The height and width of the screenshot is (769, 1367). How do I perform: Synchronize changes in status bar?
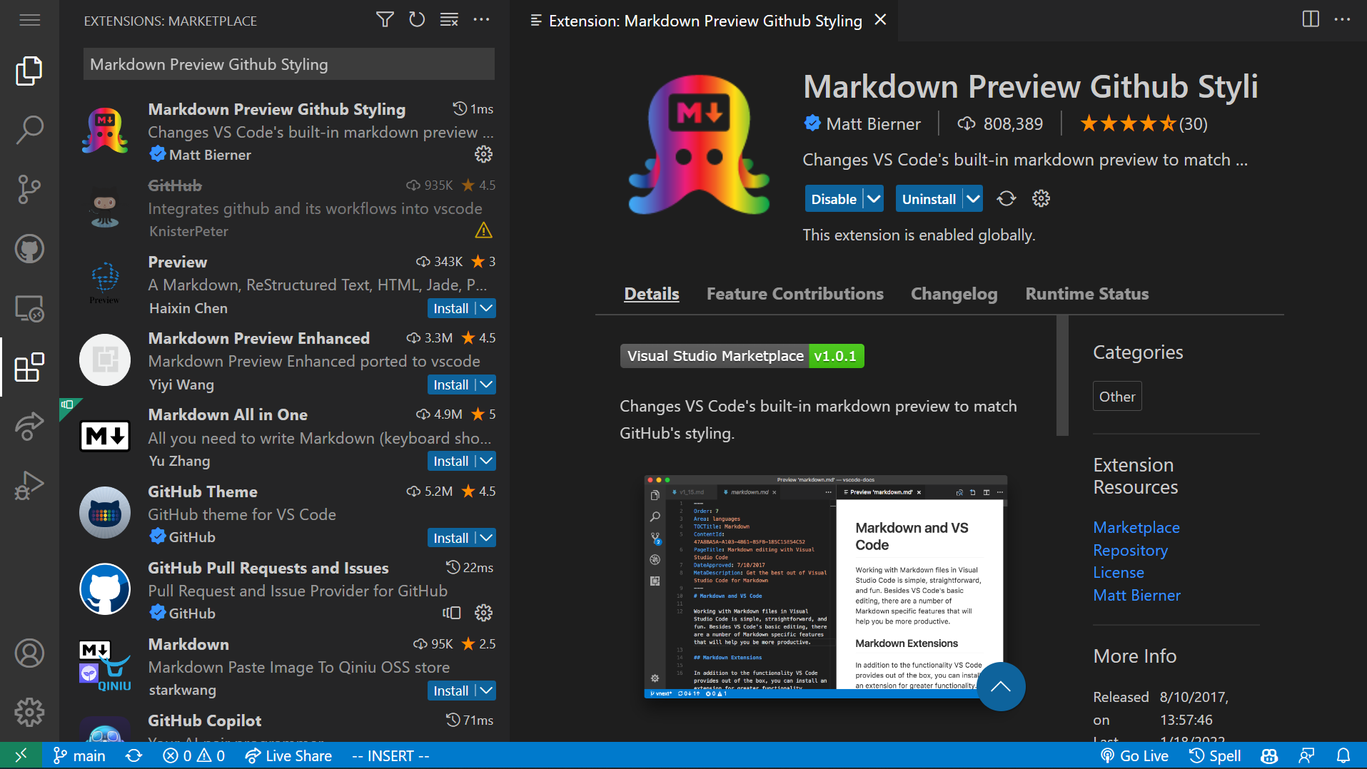(134, 755)
